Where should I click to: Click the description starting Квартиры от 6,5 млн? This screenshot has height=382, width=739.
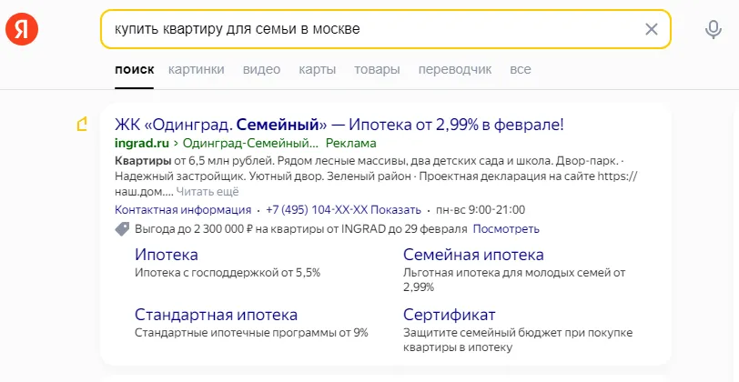tap(376, 176)
